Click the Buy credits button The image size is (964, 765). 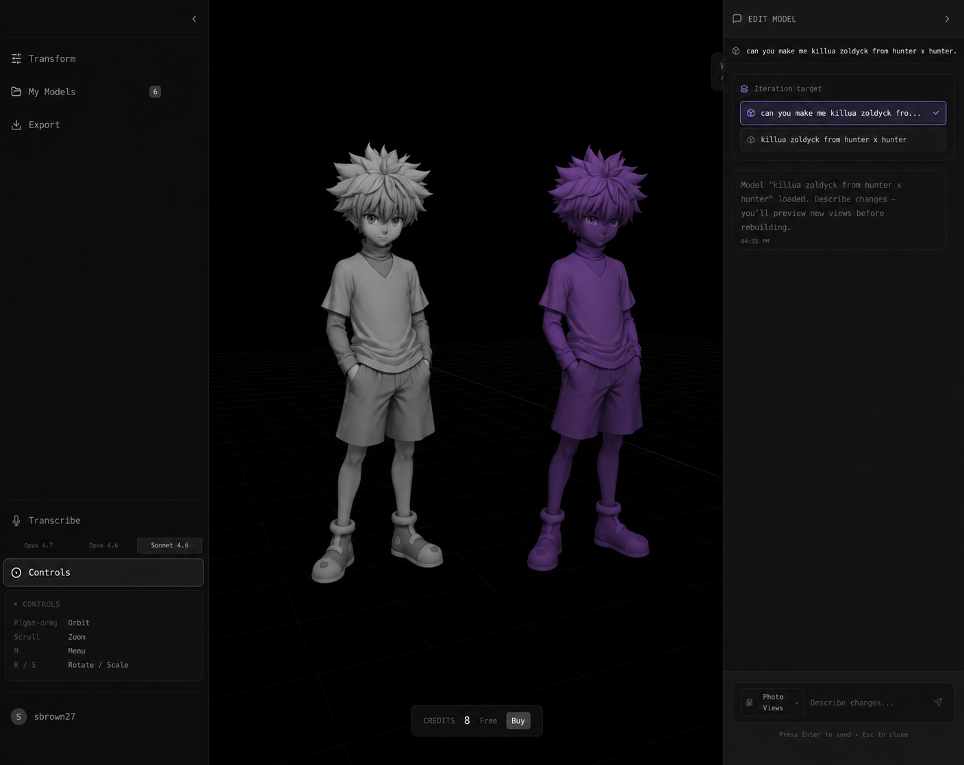tap(518, 720)
